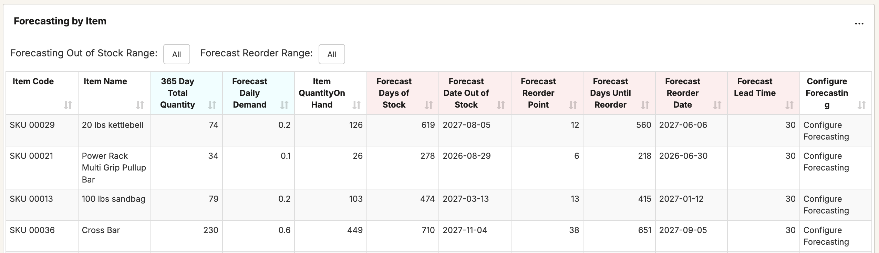
Task: Configure Forecasting for Power Rack Pullup Bar
Action: coord(826,162)
